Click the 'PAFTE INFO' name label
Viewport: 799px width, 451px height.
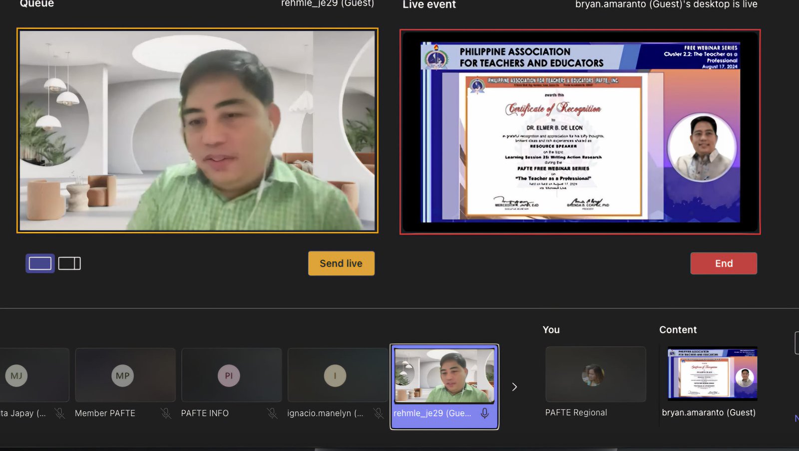(x=205, y=413)
